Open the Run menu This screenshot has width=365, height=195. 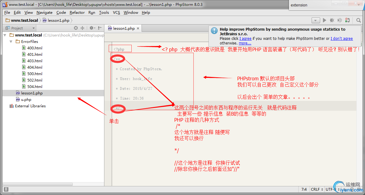click(92, 13)
